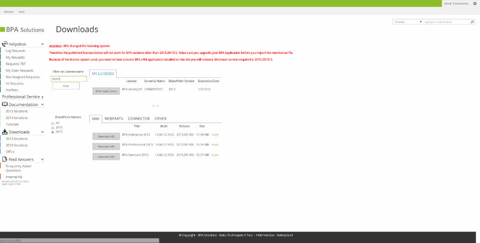Switch to the CONNECTOR tab
The height and width of the screenshot is (243, 480).
(139, 119)
